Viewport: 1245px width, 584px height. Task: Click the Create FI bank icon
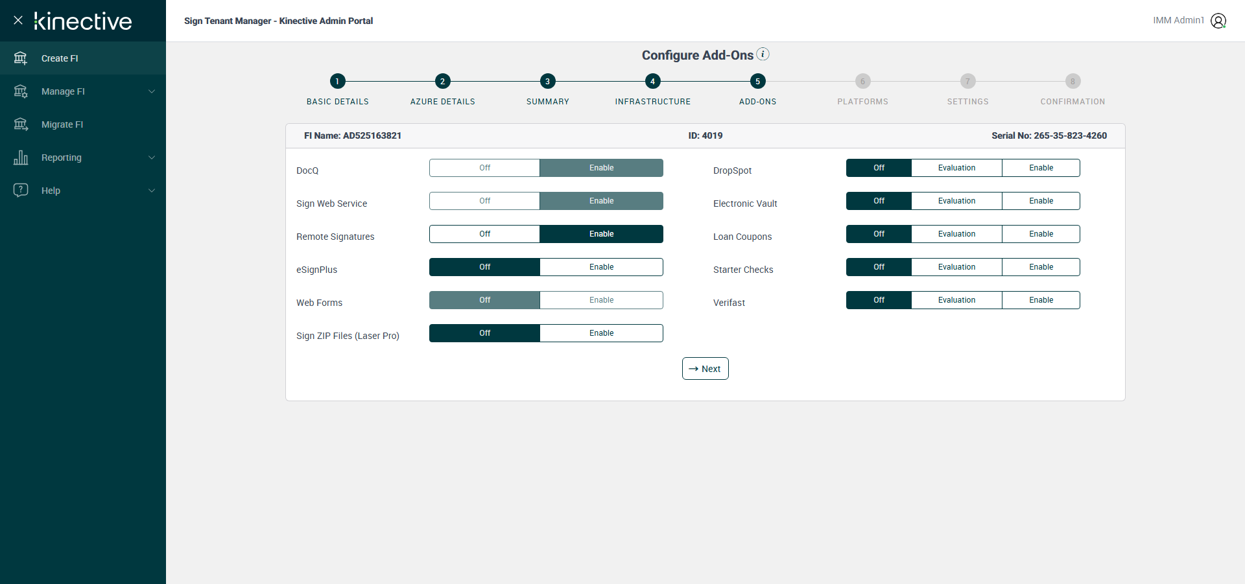(21, 58)
